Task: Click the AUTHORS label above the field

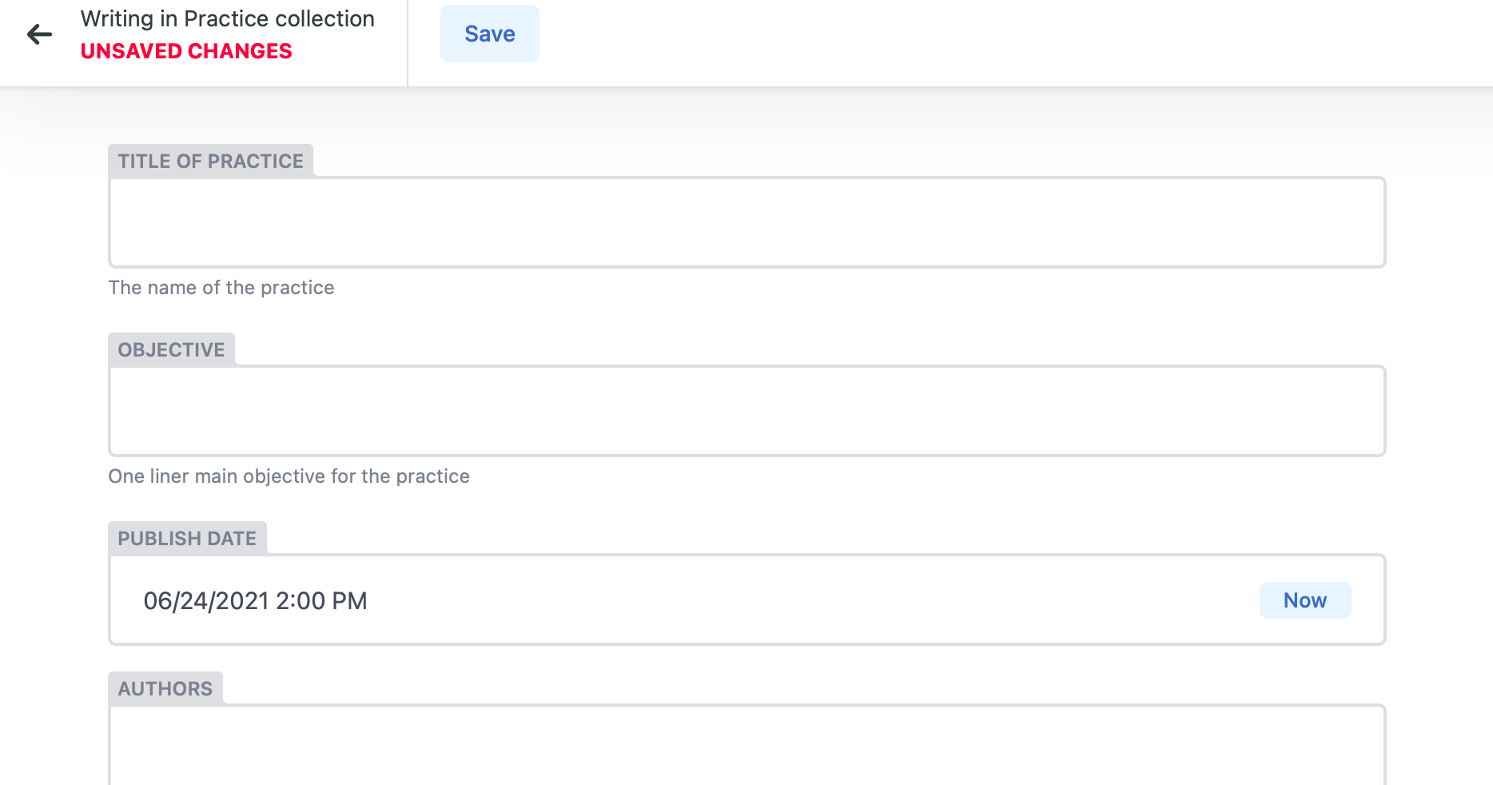Action: coord(165,688)
